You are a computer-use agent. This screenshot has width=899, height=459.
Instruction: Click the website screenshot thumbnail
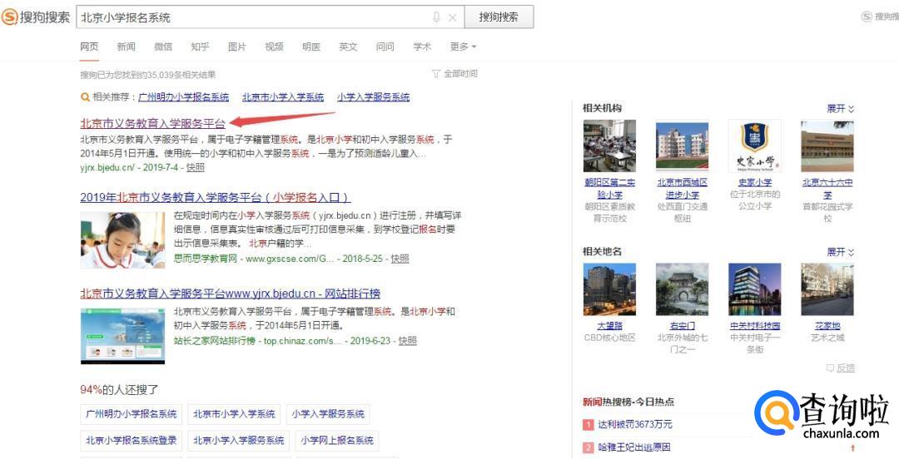(122, 337)
